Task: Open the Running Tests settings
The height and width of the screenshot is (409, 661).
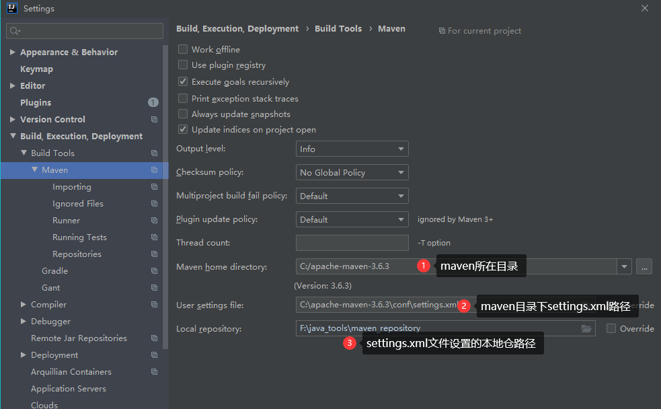Action: [x=79, y=237]
